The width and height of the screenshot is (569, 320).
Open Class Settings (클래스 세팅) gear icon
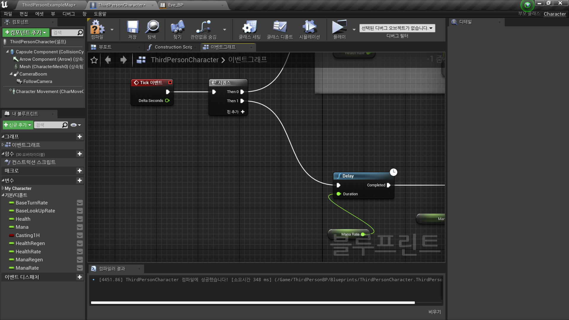pos(250,28)
